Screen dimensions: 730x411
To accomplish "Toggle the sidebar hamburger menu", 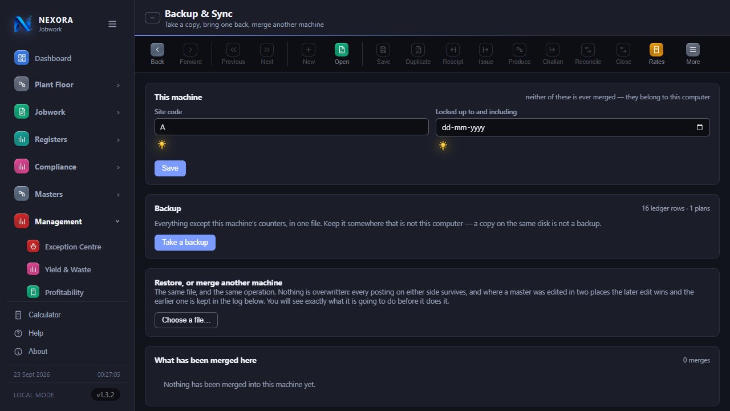I will (x=112, y=24).
